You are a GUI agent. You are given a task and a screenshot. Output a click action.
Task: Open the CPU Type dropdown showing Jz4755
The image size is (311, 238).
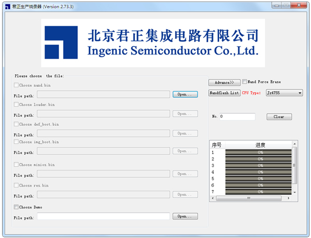[x=284, y=93]
